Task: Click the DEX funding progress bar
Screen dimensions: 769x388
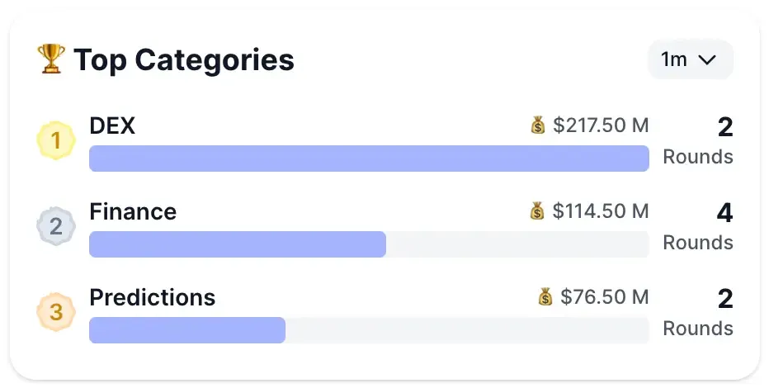Action: [x=369, y=159]
